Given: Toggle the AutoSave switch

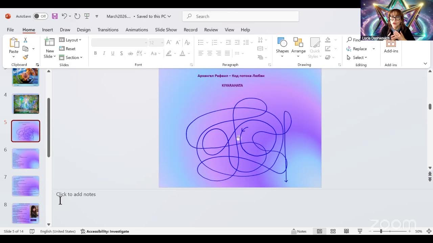Looking at the screenshot, I should click(40, 16).
